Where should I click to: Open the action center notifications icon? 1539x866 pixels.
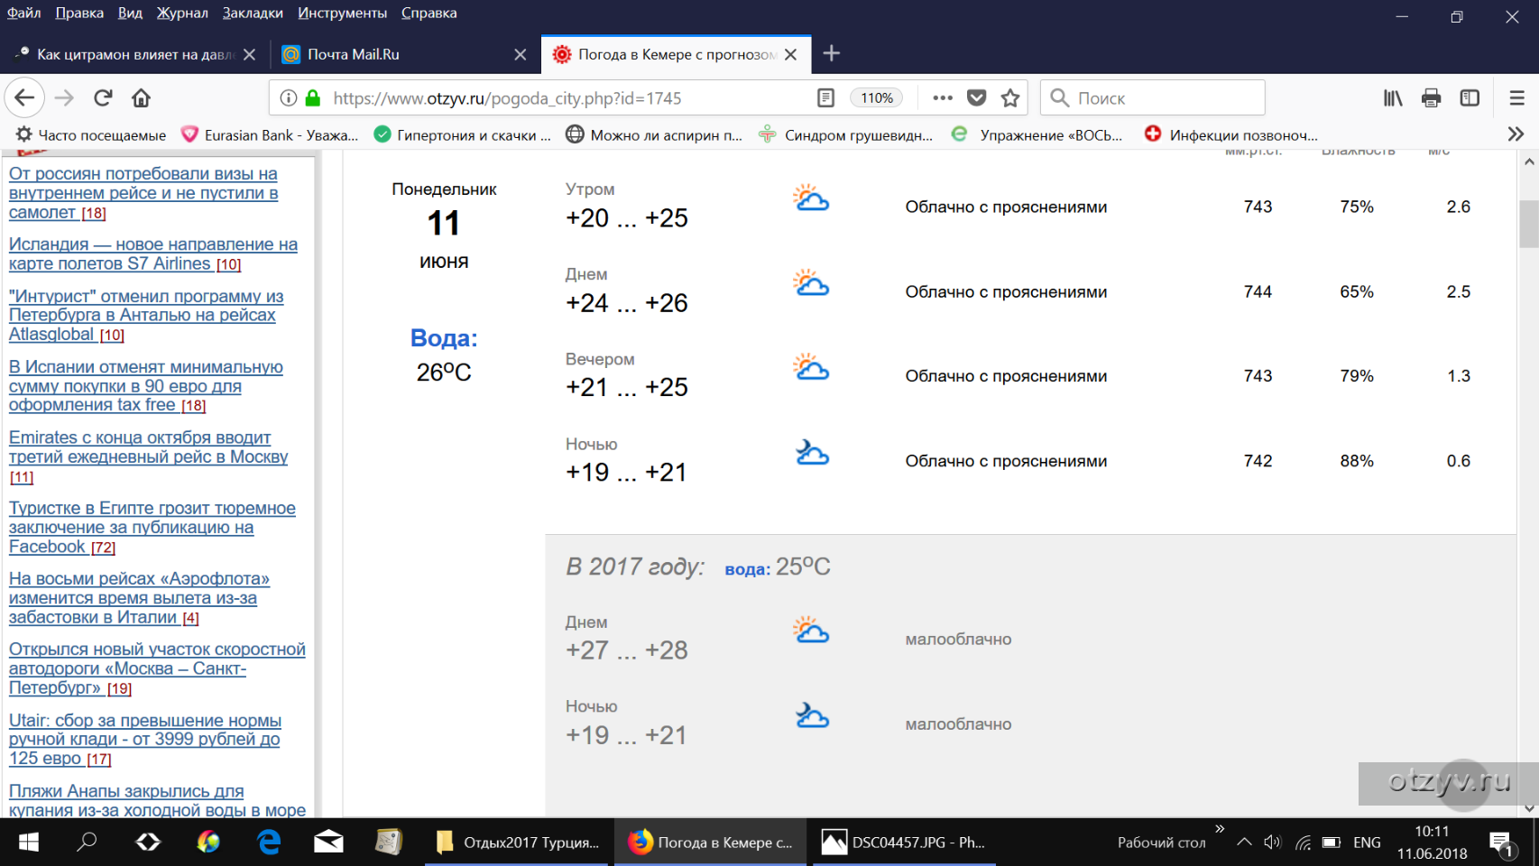[1501, 843]
